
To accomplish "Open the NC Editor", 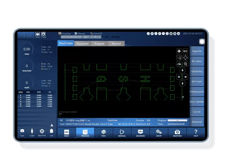I will pyautogui.click(x=197, y=61).
